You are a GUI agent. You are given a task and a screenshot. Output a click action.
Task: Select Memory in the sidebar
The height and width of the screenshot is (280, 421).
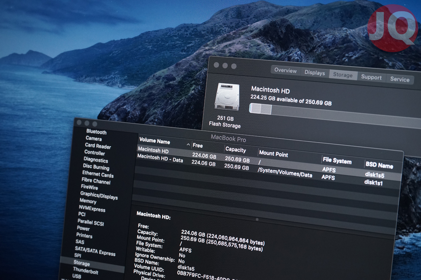pos(88,201)
